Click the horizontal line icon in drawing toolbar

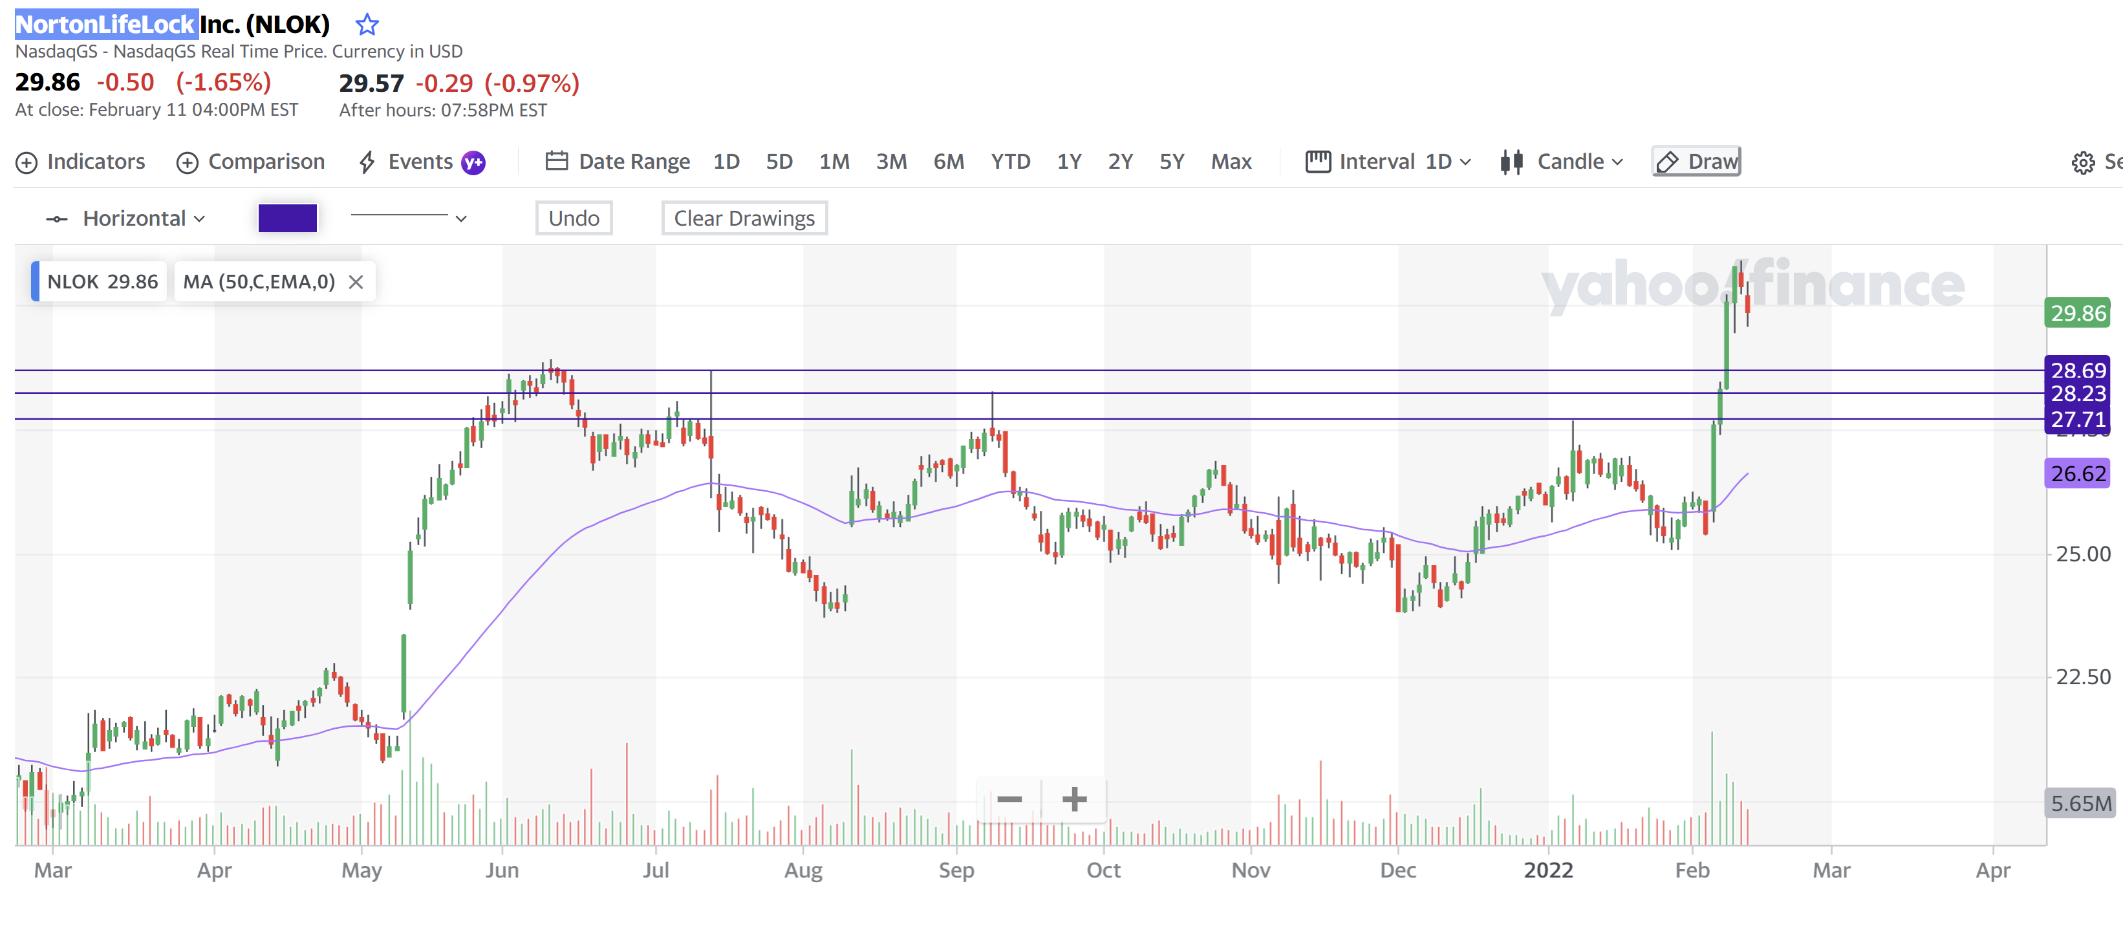tap(57, 219)
